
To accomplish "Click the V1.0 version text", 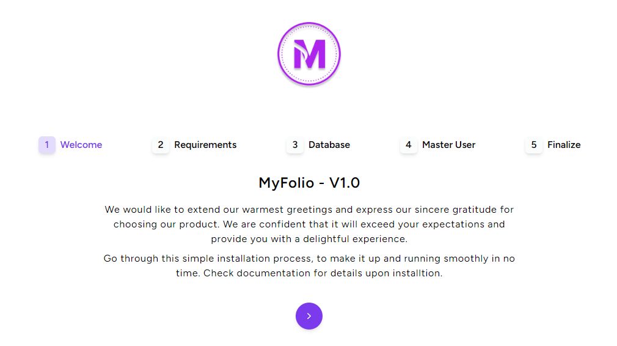I will click(345, 182).
